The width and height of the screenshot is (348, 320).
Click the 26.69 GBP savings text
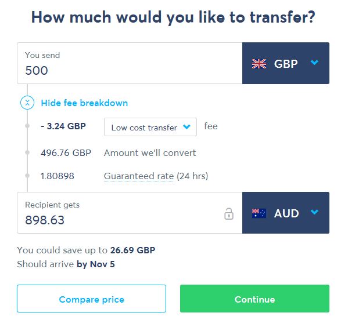tap(132, 250)
